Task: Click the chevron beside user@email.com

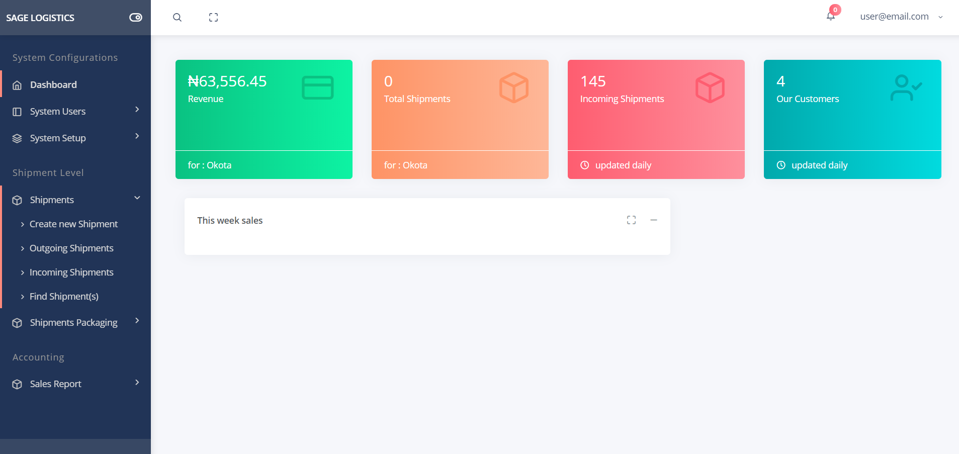Action: pos(940,17)
